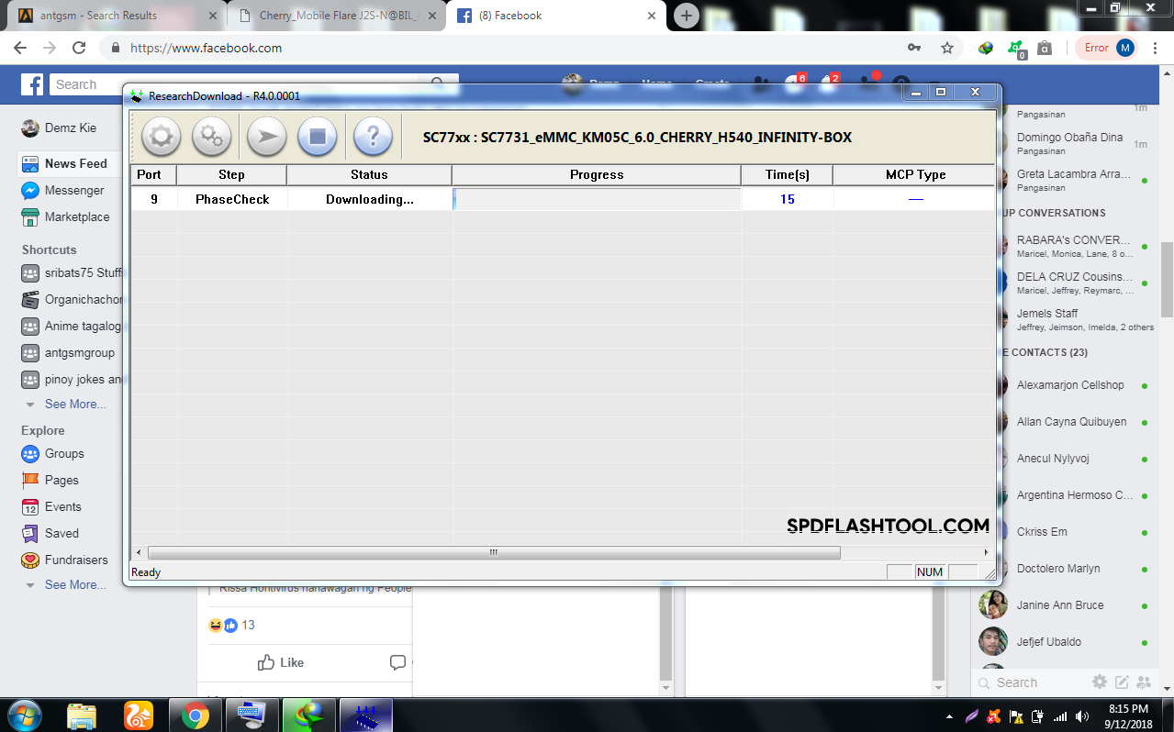Open File Explorer from the taskbar
1174x732 pixels.
click(82, 715)
